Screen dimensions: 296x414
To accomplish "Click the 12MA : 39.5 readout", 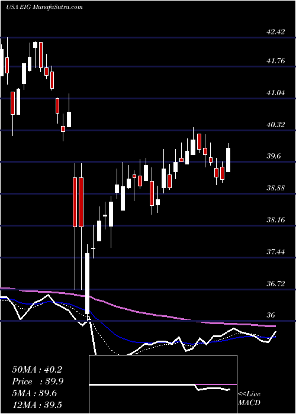I will pyautogui.click(x=37, y=405).
